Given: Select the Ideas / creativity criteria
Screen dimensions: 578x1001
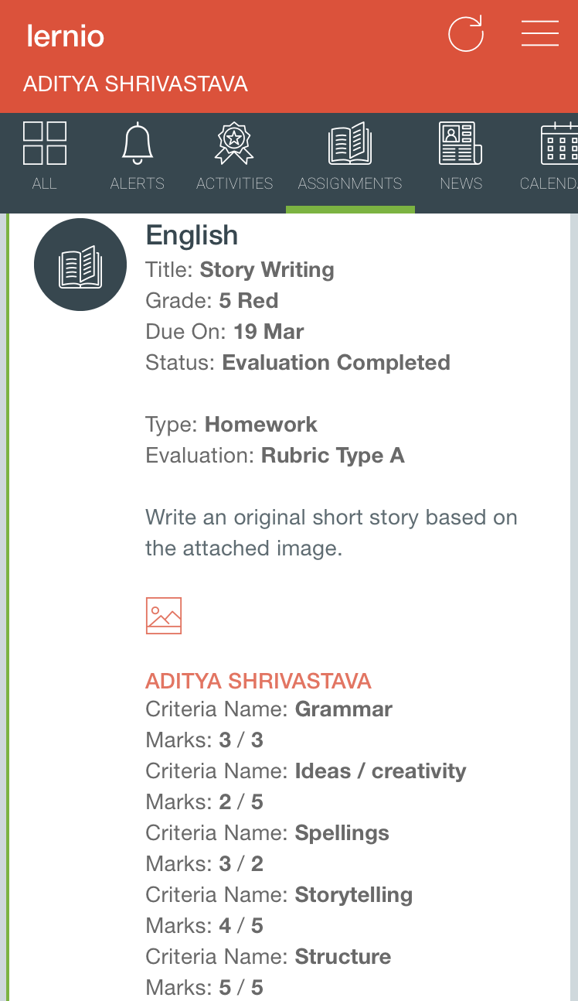Looking at the screenshot, I should (x=380, y=771).
